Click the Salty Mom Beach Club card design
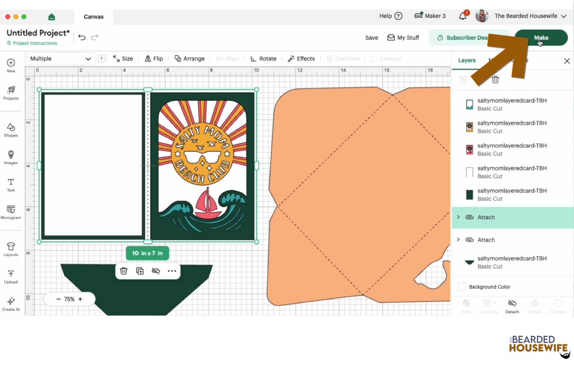Image resolution: width=574 pixels, height=365 pixels. (202, 166)
